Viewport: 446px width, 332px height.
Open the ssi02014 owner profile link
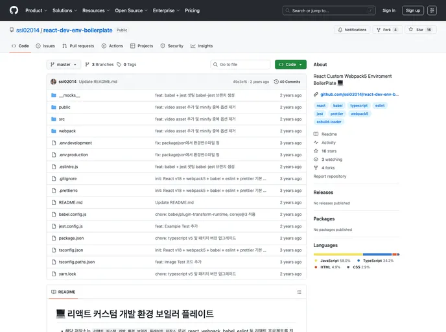coord(28,30)
